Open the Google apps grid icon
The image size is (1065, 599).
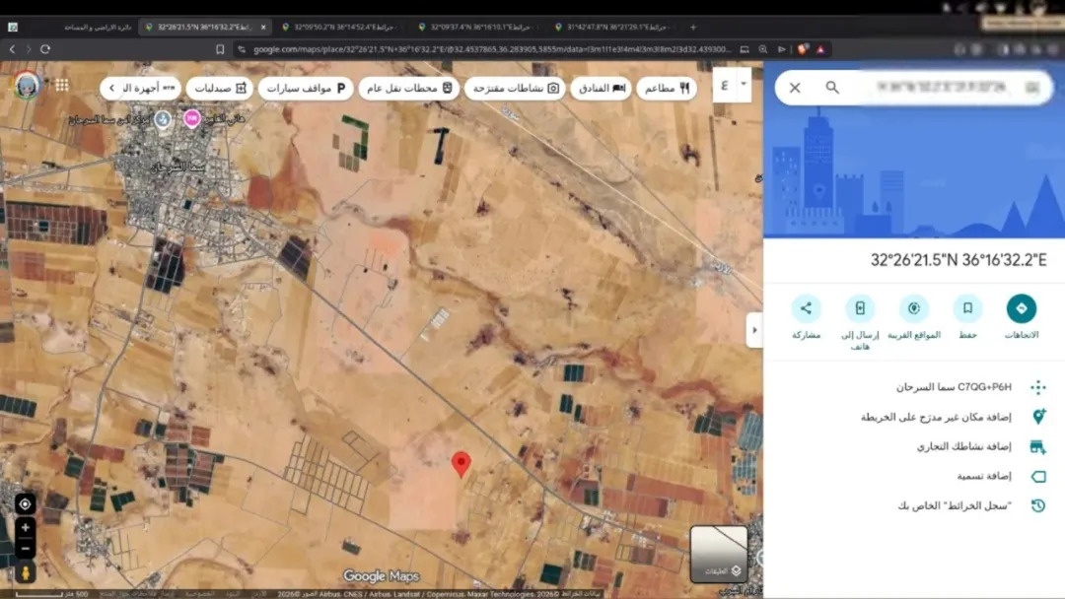click(62, 86)
